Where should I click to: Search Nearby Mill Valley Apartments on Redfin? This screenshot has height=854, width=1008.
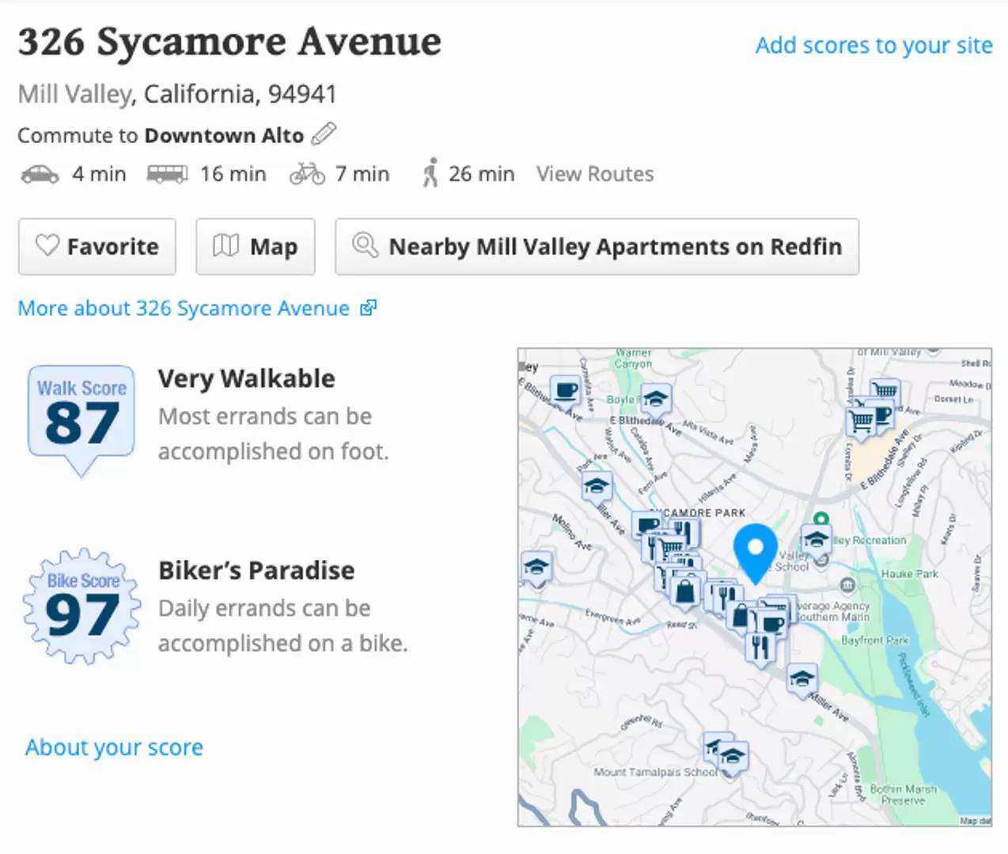click(597, 247)
